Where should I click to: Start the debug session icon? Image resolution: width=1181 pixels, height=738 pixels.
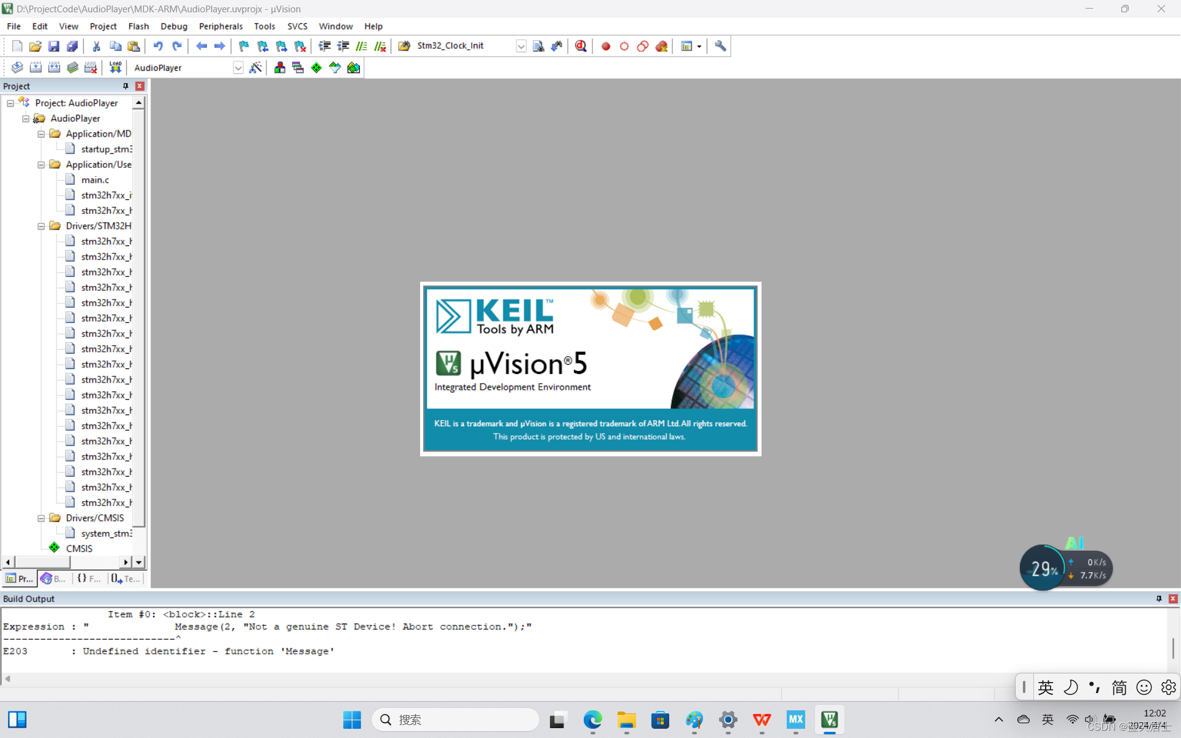(x=581, y=46)
